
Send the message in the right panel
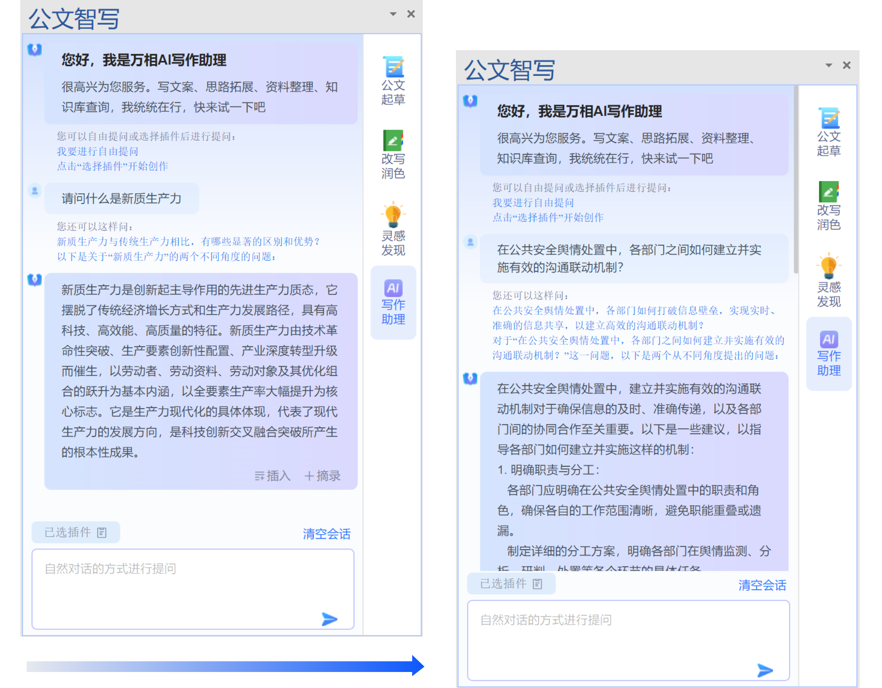[x=765, y=670]
